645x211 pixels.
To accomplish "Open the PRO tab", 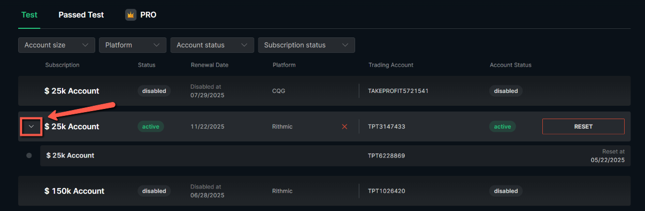I will 148,15.
